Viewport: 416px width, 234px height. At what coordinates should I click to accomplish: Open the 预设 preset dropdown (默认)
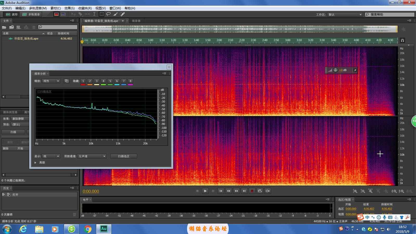coord(20,124)
